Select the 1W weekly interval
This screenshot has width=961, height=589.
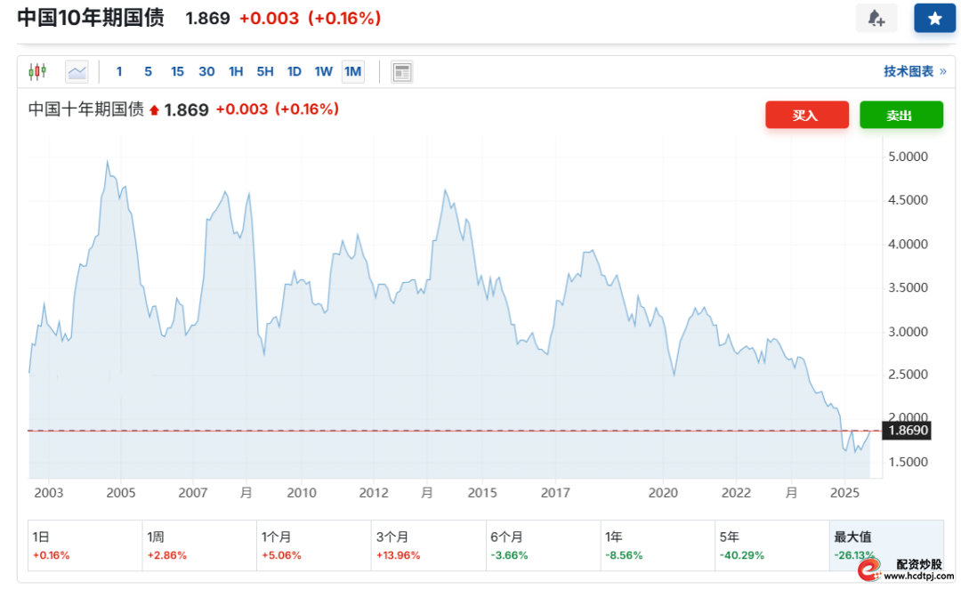click(x=324, y=71)
